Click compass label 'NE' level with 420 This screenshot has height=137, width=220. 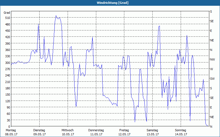(212, 40)
